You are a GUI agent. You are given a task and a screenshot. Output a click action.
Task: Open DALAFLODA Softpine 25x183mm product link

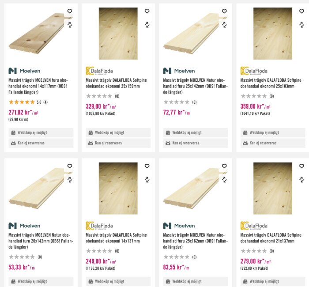[271, 83]
